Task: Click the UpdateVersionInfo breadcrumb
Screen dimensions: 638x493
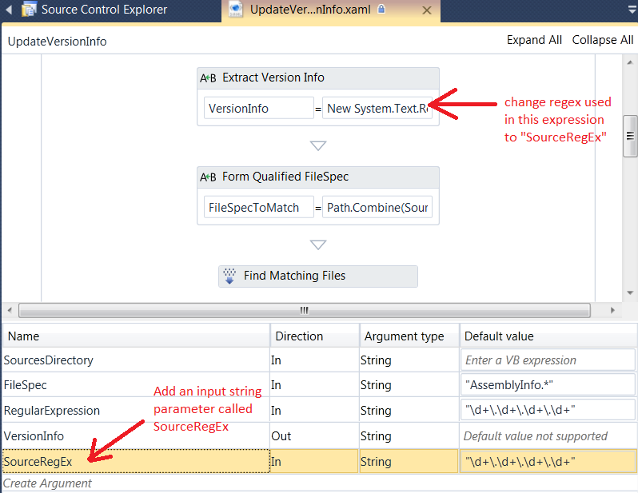Action: [x=57, y=42]
